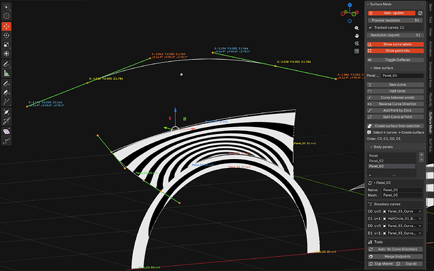This screenshot has height=271, width=434.
Task: Clear the C0 u=0 boundary curve
Action: (x=420, y=211)
